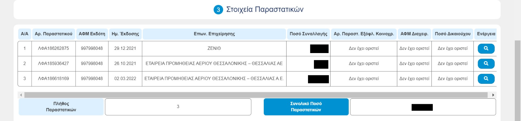Click the Ποσό Συναλλαγής column header
The height and width of the screenshot is (121, 521).
click(308, 34)
